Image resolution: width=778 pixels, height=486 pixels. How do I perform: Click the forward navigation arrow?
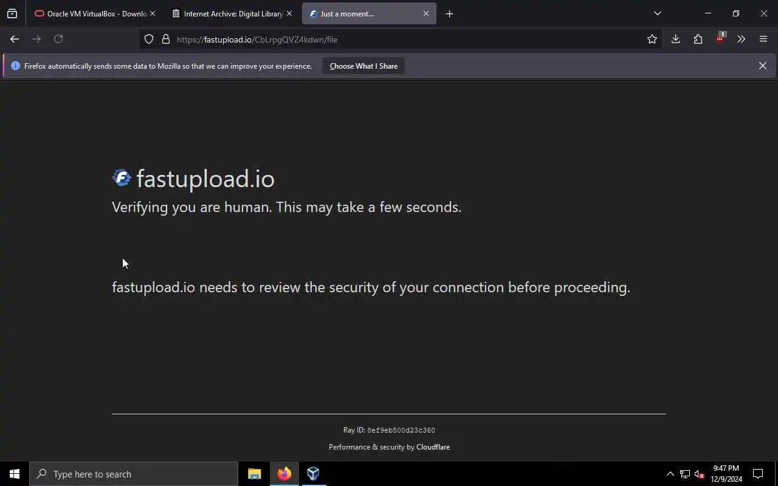coord(36,39)
